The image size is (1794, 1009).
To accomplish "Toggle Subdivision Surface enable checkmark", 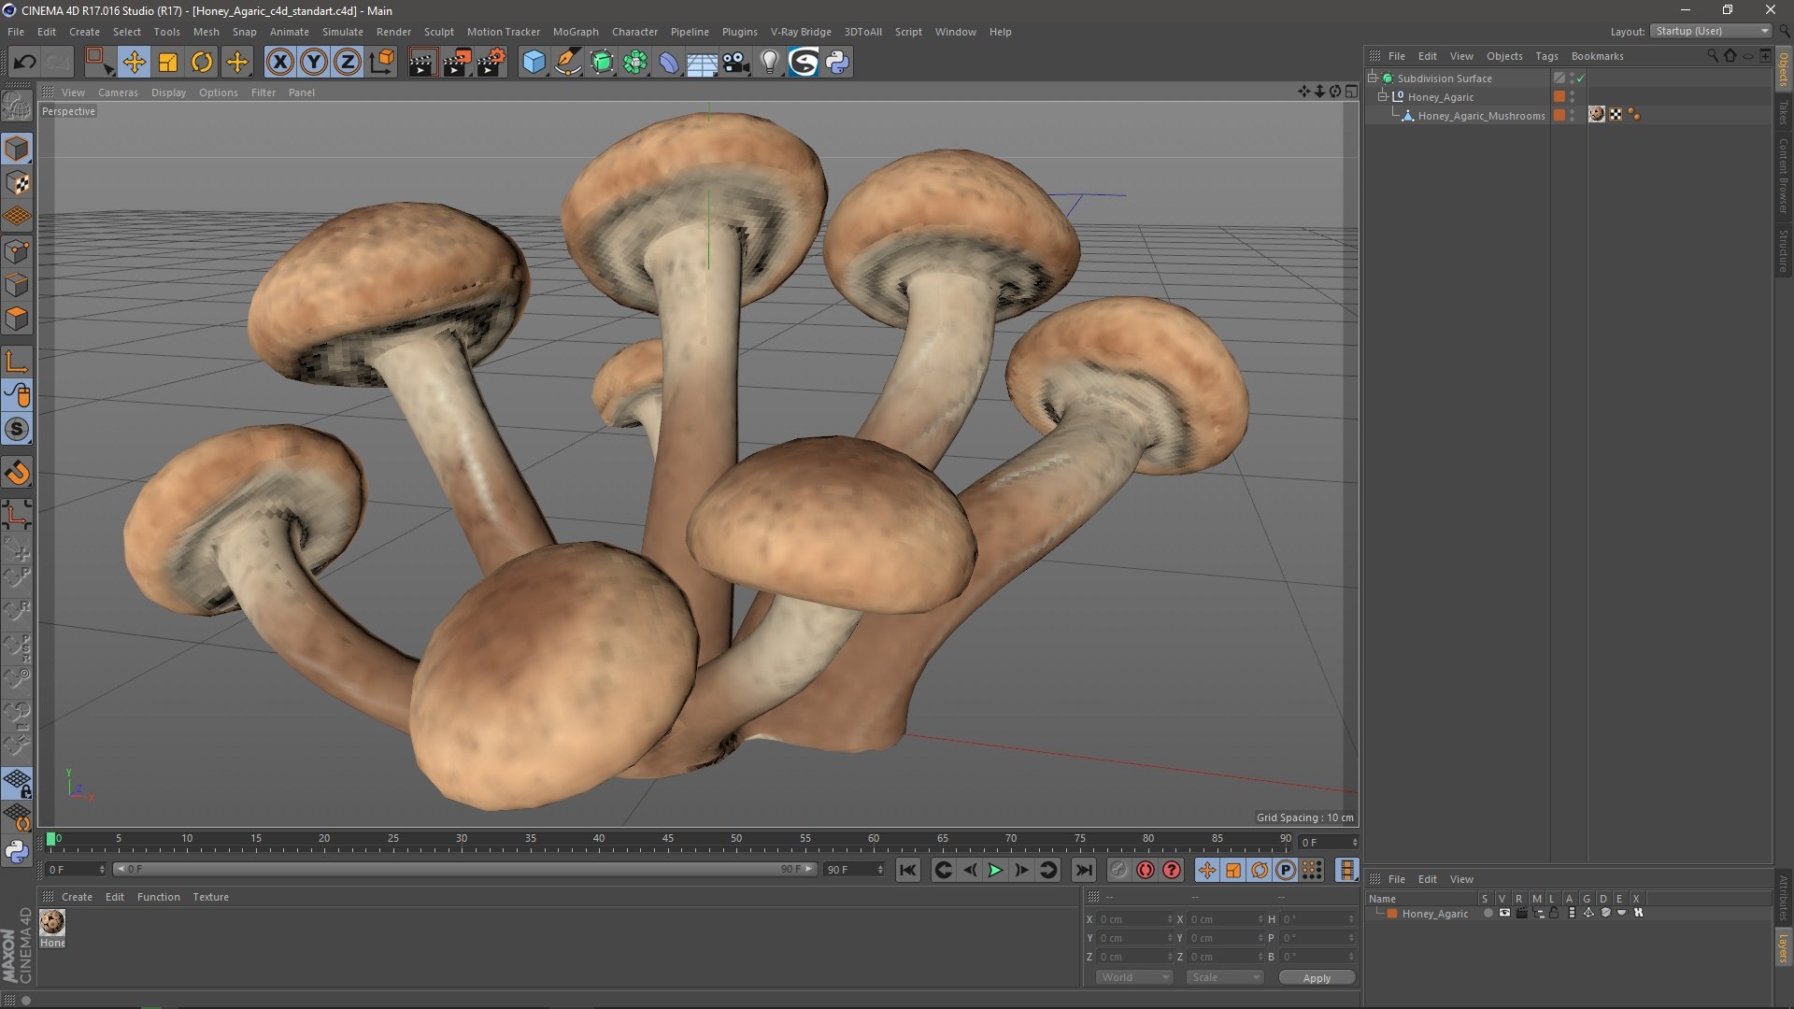I will (1580, 78).
